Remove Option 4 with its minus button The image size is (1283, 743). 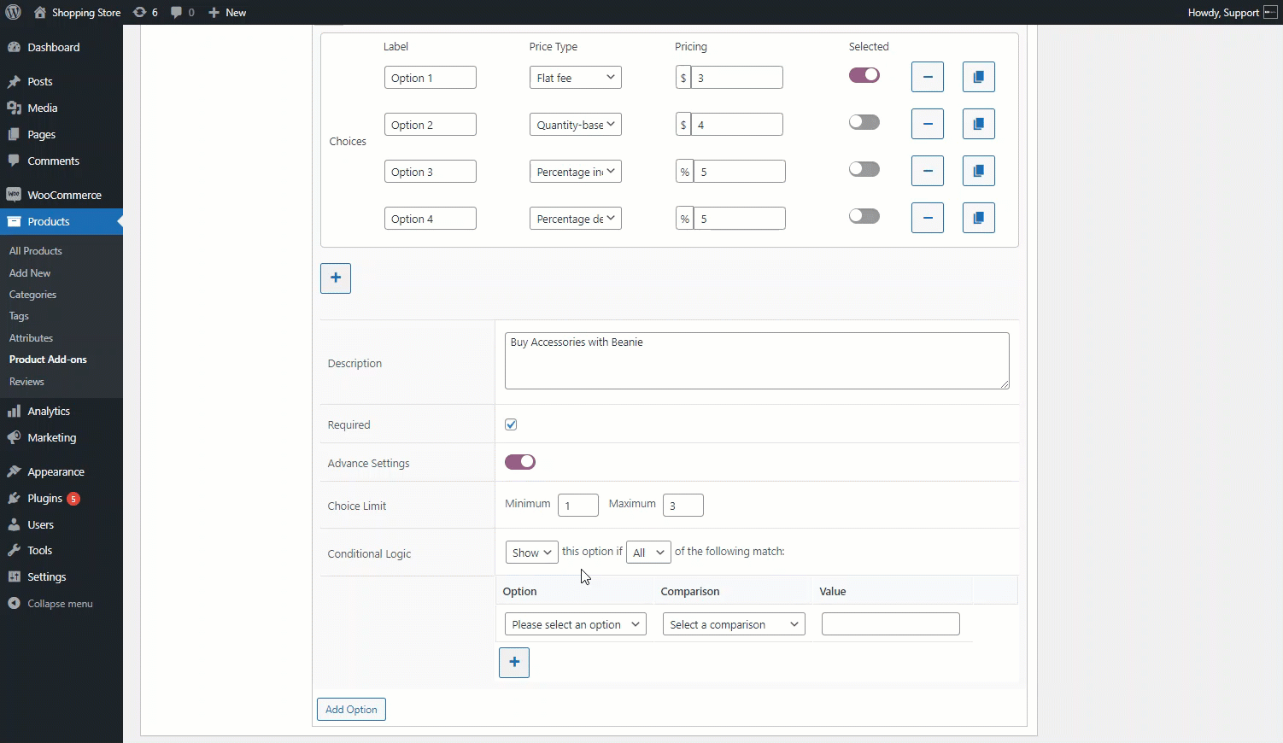tap(928, 218)
